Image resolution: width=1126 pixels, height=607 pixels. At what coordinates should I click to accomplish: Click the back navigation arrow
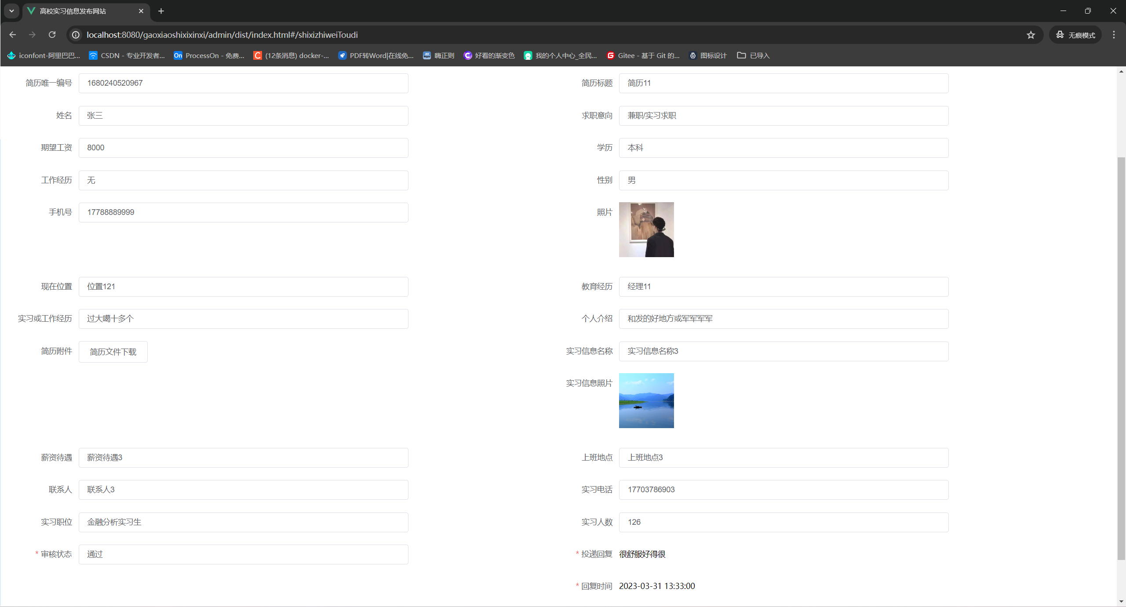[13, 35]
